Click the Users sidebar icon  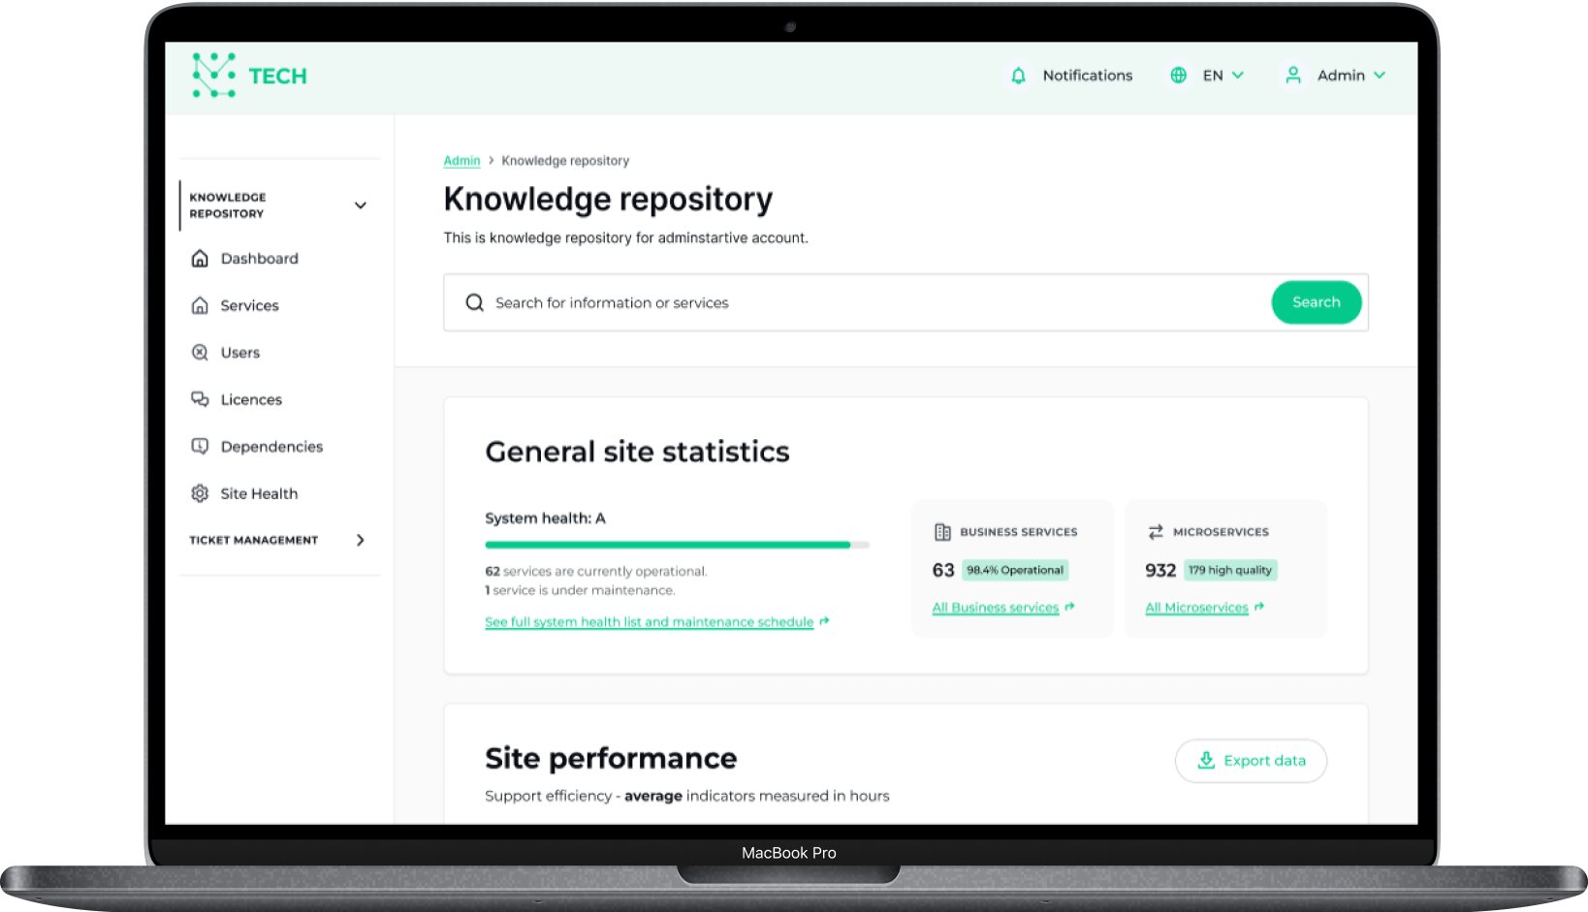click(200, 353)
